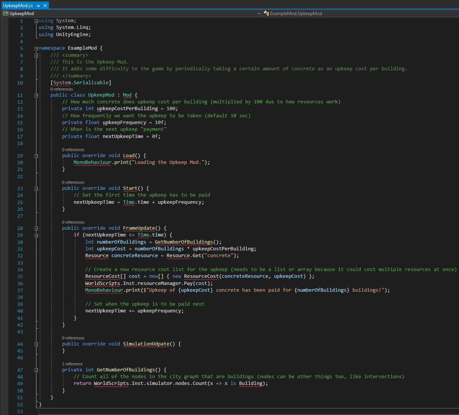The height and width of the screenshot is (415, 459).
Task: Click the 'This is the Upkeep Mod.' comment
Action: (90, 62)
